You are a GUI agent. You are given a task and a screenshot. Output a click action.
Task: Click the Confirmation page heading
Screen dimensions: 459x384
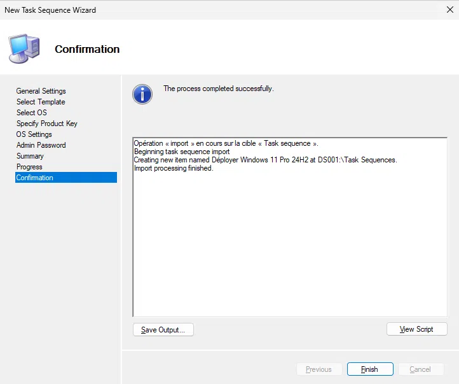[87, 49]
